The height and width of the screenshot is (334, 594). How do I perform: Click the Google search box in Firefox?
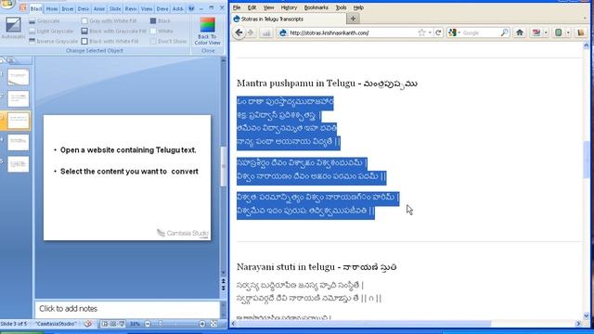click(x=481, y=33)
